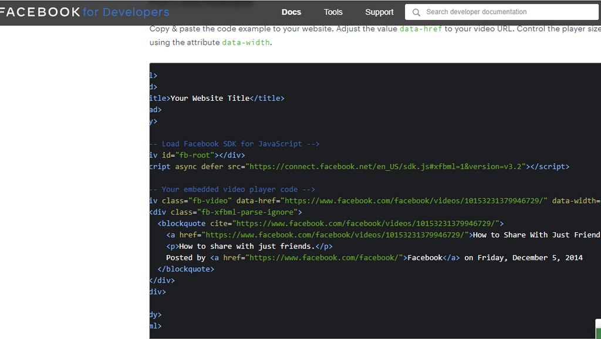
Task: Click the 'Load Facebook SDK for JavaScript' comment
Action: coord(234,144)
